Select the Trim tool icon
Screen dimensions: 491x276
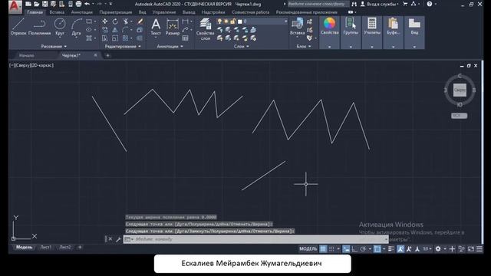(x=126, y=21)
